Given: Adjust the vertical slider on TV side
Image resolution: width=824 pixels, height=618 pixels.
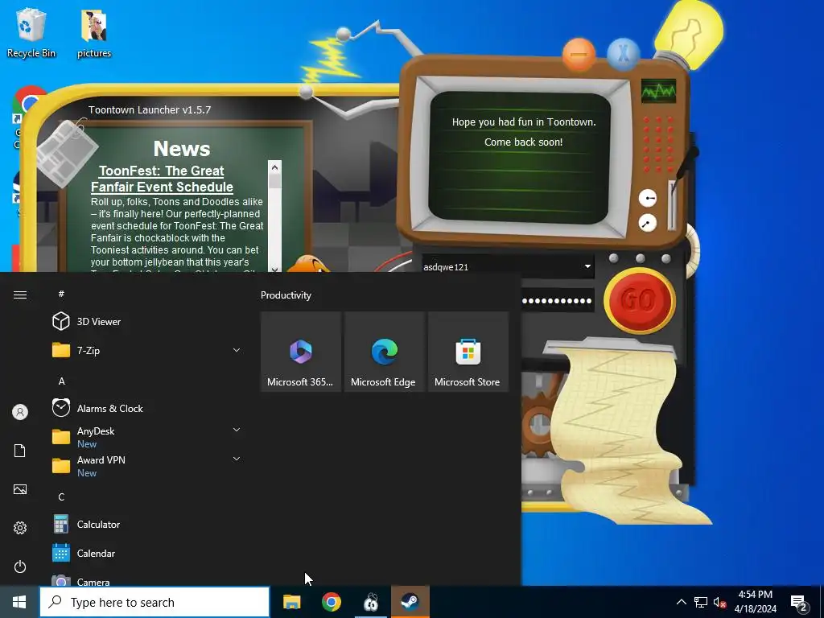Looking at the screenshot, I should 672,205.
